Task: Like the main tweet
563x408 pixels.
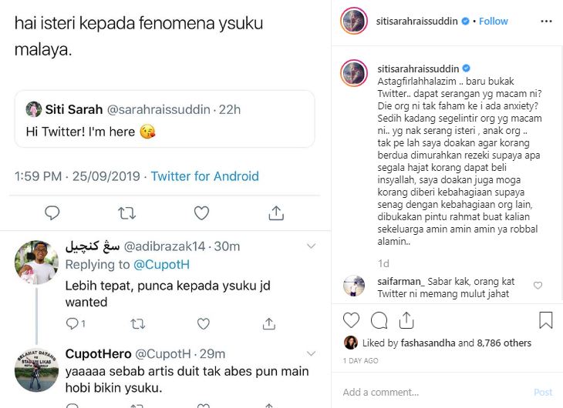Action: point(201,212)
